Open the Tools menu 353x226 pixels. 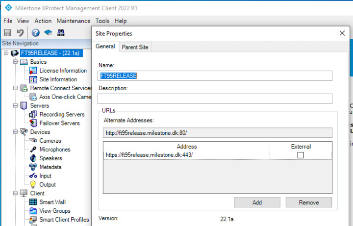point(102,21)
